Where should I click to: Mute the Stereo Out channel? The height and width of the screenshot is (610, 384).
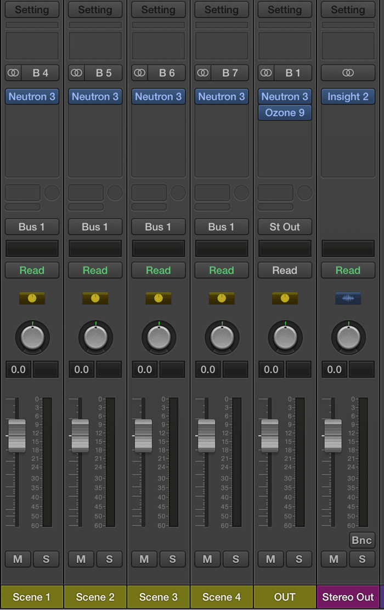click(x=334, y=559)
